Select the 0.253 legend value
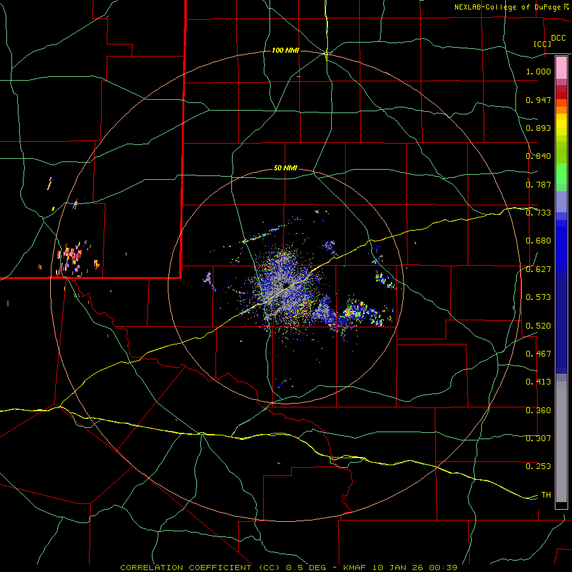 (x=538, y=466)
